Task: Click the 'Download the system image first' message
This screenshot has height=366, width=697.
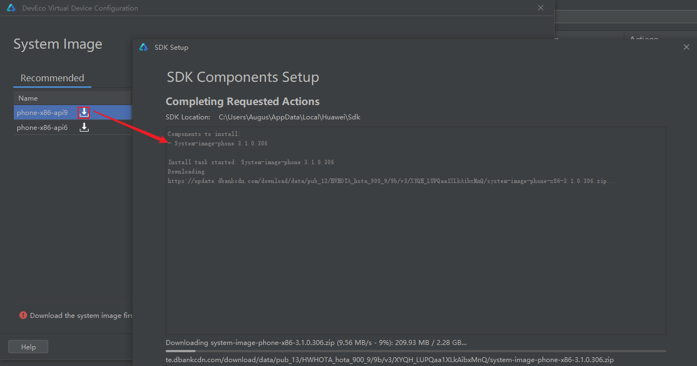Action: [81, 316]
